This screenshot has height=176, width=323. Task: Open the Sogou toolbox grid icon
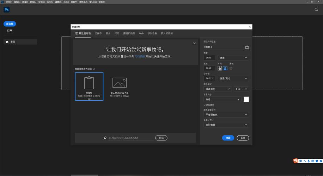321,161
